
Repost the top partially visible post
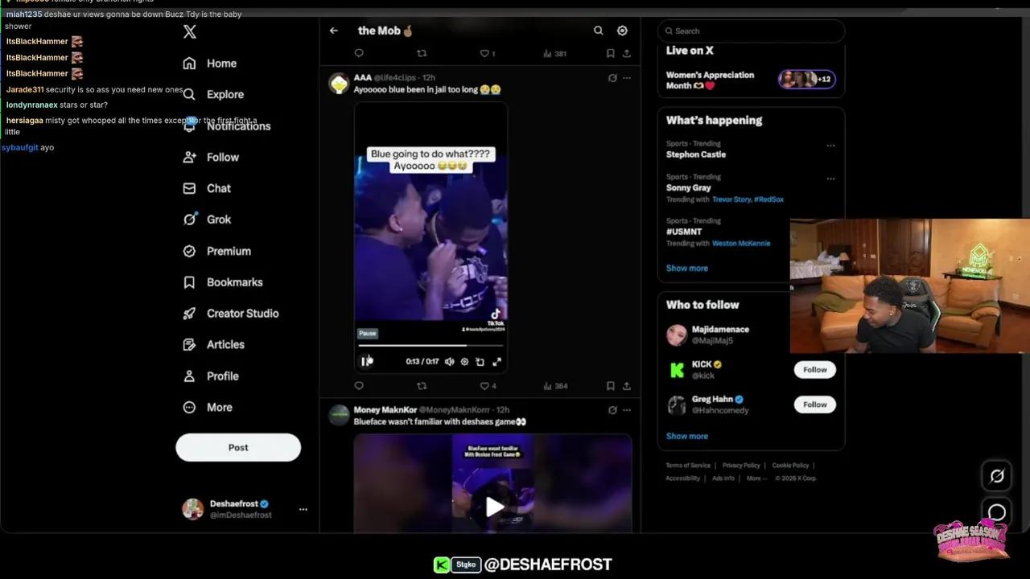tap(422, 53)
